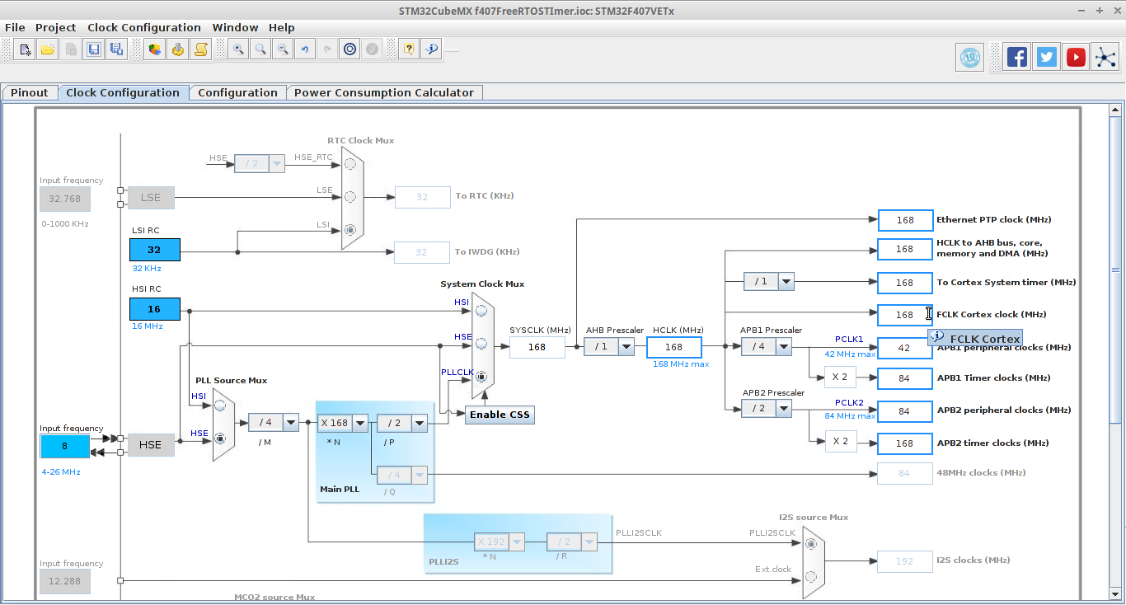This screenshot has height=605, width=1126.
Task: Click the Load Project folder icon
Action: 48,49
